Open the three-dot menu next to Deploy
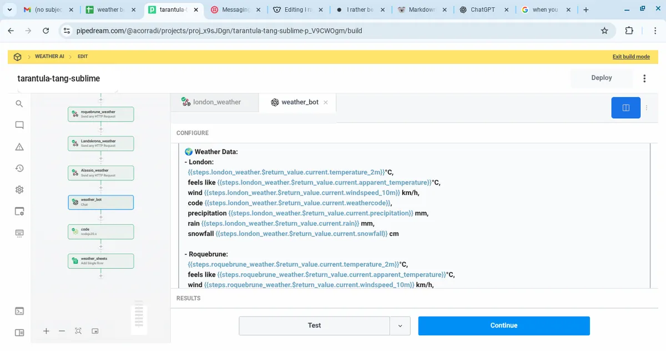Image resolution: width=666 pixels, height=351 pixels. coord(644,78)
